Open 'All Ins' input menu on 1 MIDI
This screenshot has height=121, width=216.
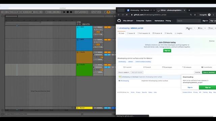point(98,27)
